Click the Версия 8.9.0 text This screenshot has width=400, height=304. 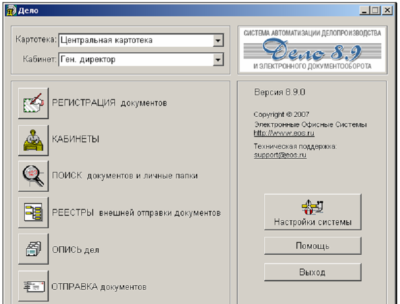[280, 92]
